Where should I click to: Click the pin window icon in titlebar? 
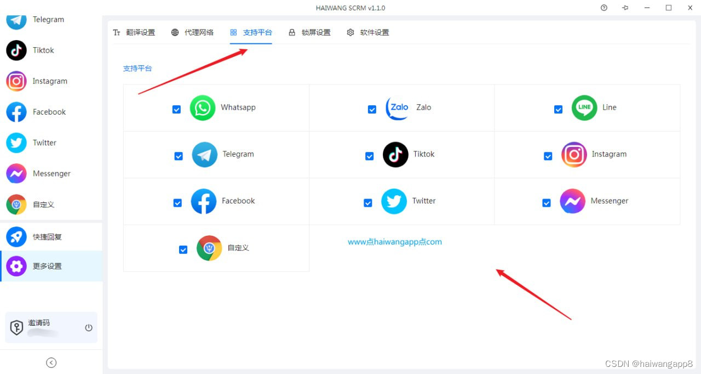tap(625, 8)
